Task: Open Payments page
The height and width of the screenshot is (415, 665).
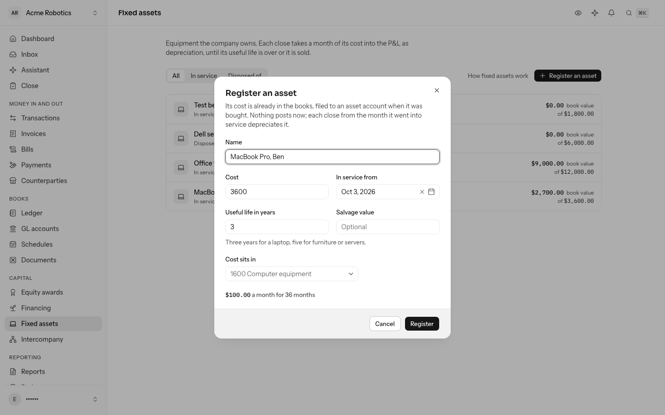Action: tap(53, 165)
